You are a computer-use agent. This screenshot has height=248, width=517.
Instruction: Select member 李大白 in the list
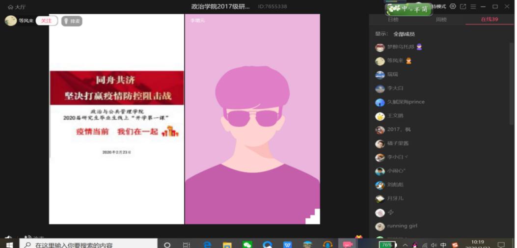(x=395, y=88)
